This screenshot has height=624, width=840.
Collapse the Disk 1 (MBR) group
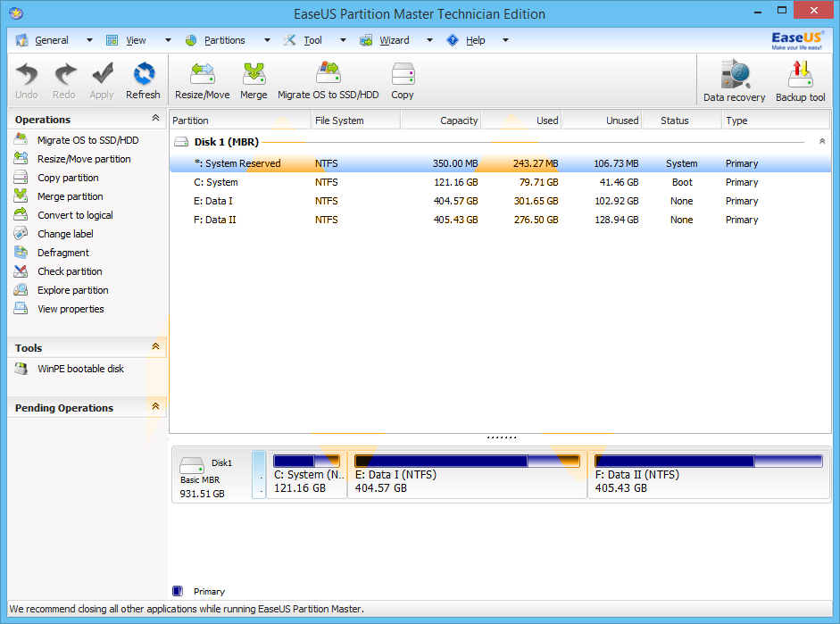822,141
